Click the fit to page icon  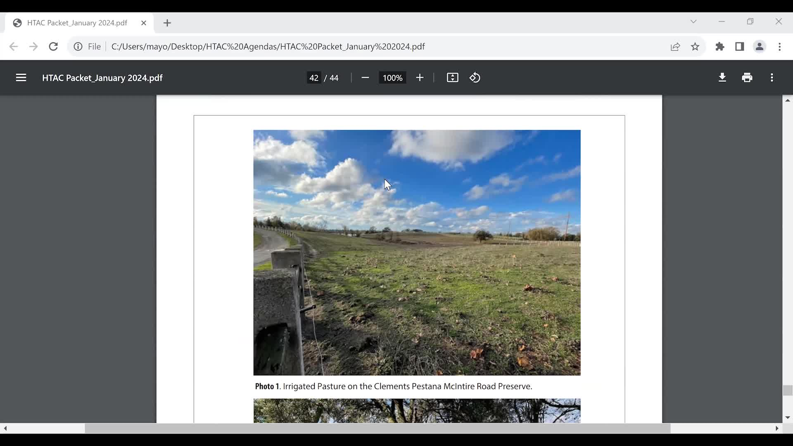pyautogui.click(x=453, y=78)
